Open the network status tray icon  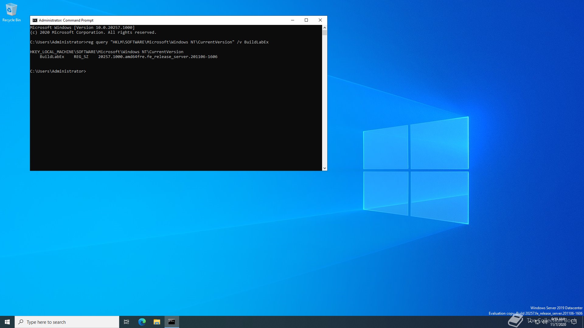tap(537, 322)
